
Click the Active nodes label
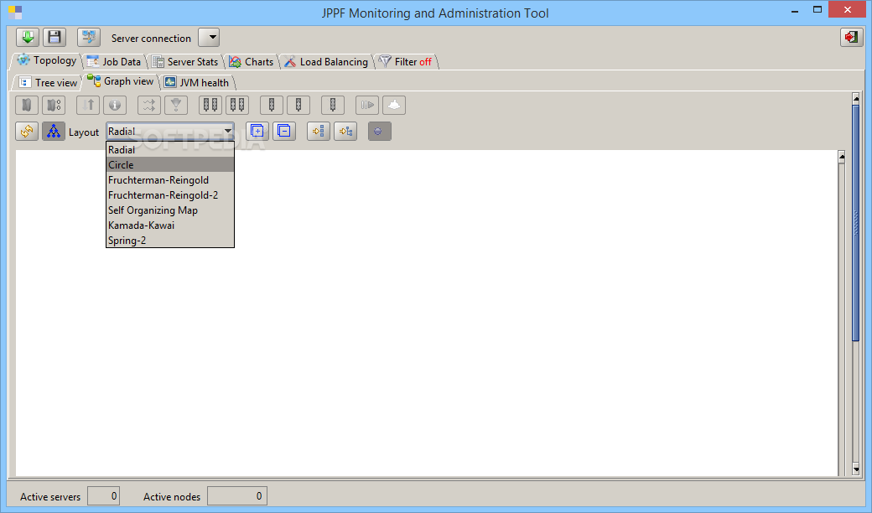pyautogui.click(x=172, y=497)
